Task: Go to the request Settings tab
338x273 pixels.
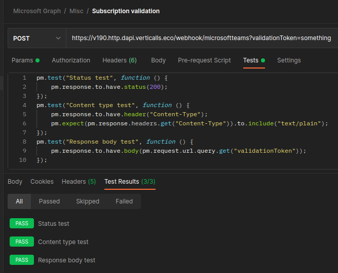Action: pyautogui.click(x=289, y=60)
